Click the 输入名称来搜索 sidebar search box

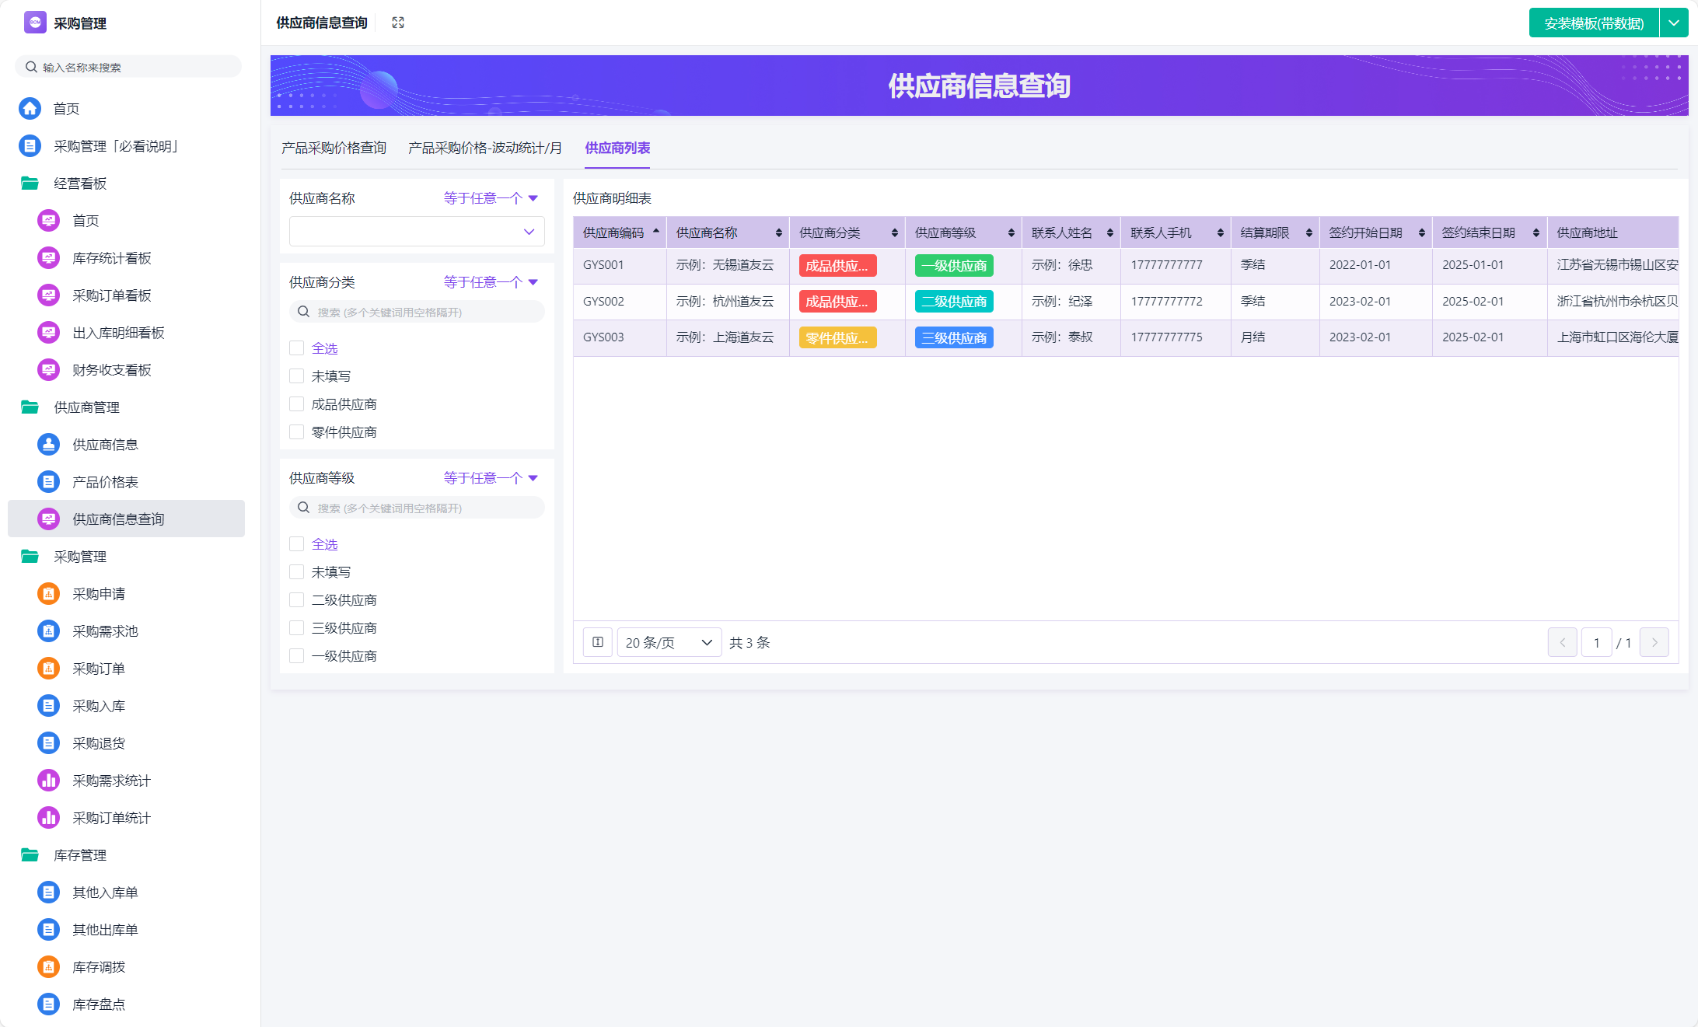click(128, 67)
